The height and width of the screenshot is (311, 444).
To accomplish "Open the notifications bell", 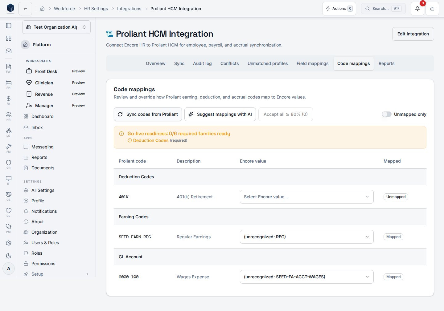I will click(x=417, y=9).
